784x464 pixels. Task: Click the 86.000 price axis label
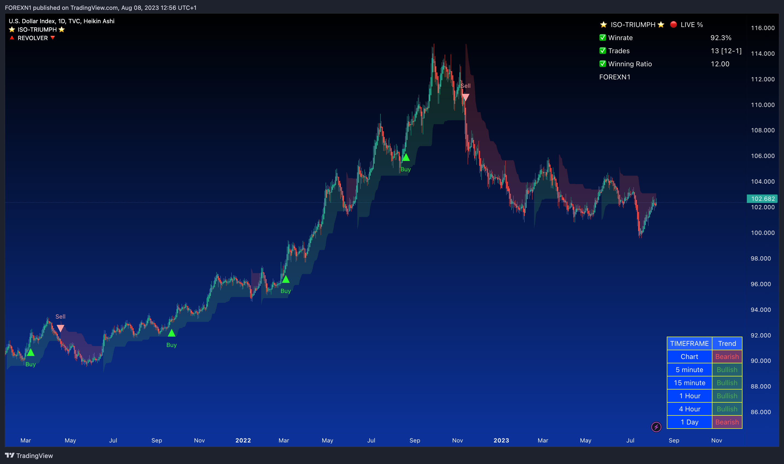[761, 412]
